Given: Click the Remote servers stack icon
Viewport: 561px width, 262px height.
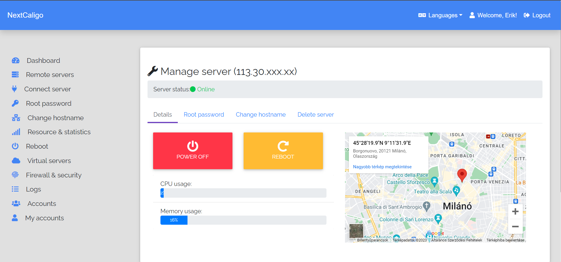Looking at the screenshot, I should click(15, 75).
